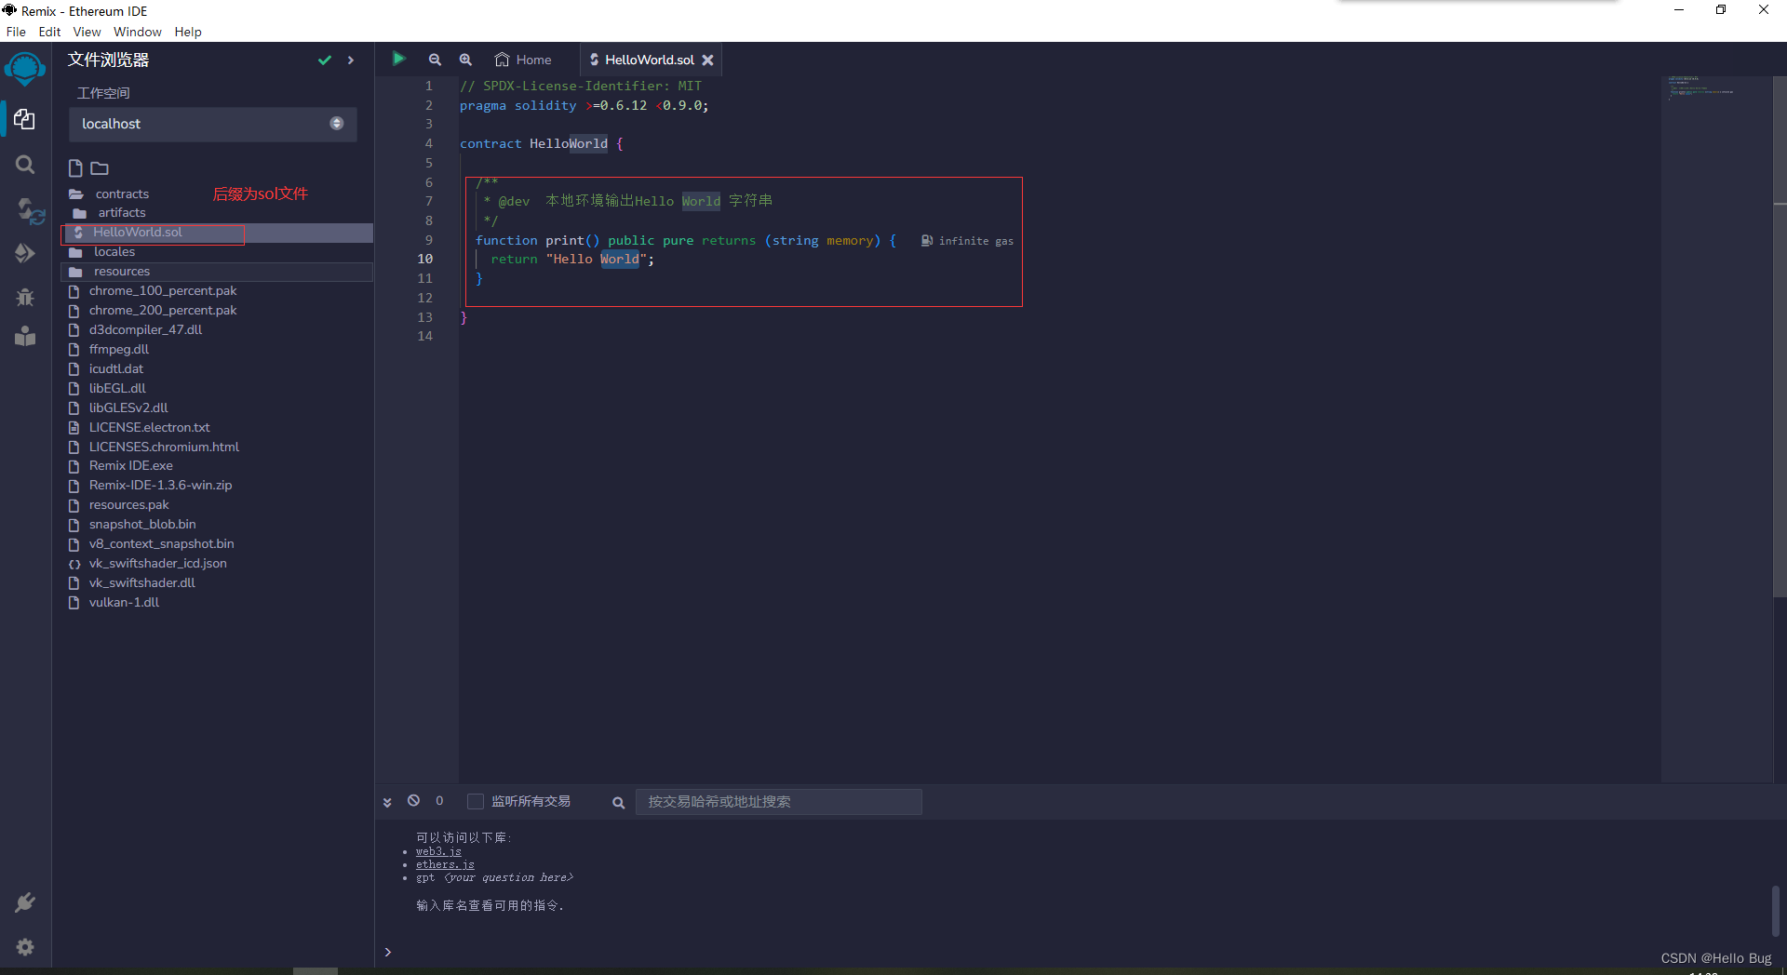Open the Help menu

pyautogui.click(x=188, y=32)
